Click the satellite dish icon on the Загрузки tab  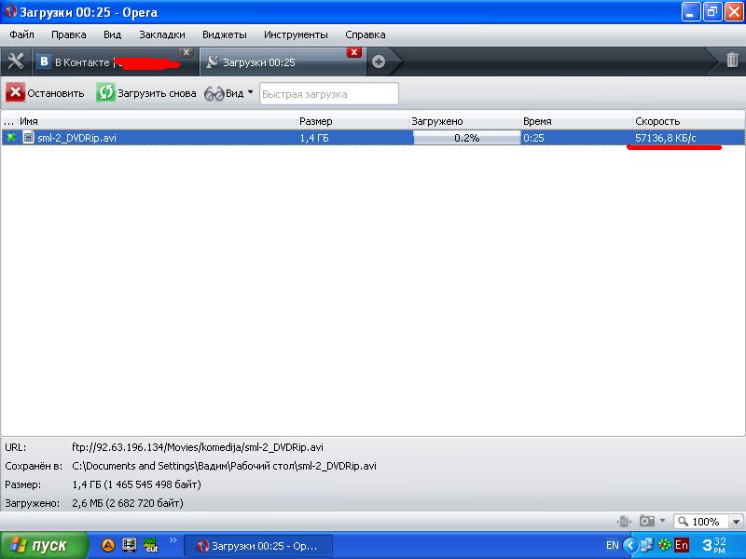(x=213, y=61)
